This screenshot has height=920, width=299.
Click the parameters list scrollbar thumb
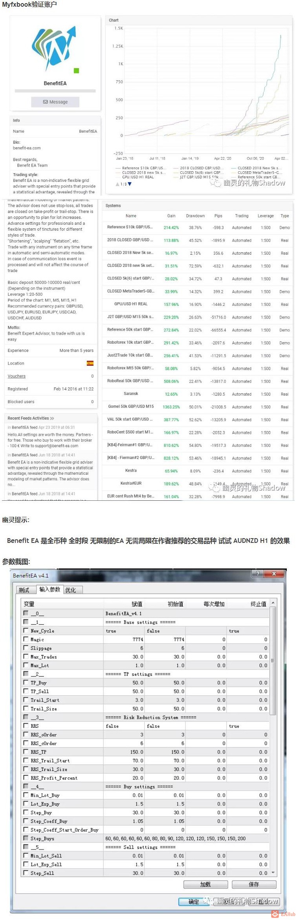click(273, 661)
